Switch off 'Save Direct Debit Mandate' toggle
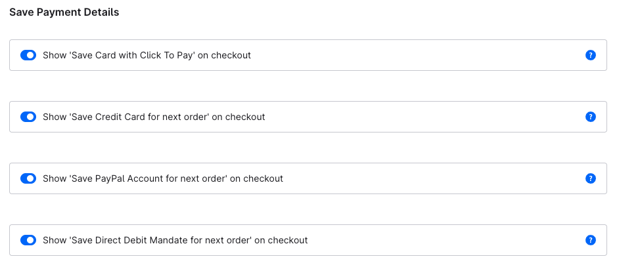The height and width of the screenshot is (265, 617). [x=28, y=240]
